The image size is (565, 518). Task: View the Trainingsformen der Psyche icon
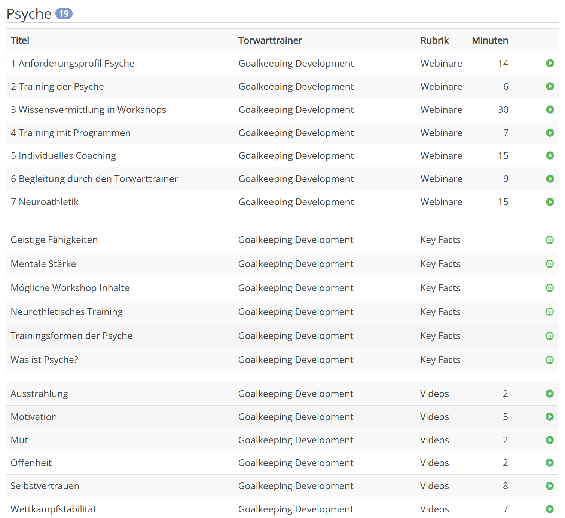click(x=549, y=336)
